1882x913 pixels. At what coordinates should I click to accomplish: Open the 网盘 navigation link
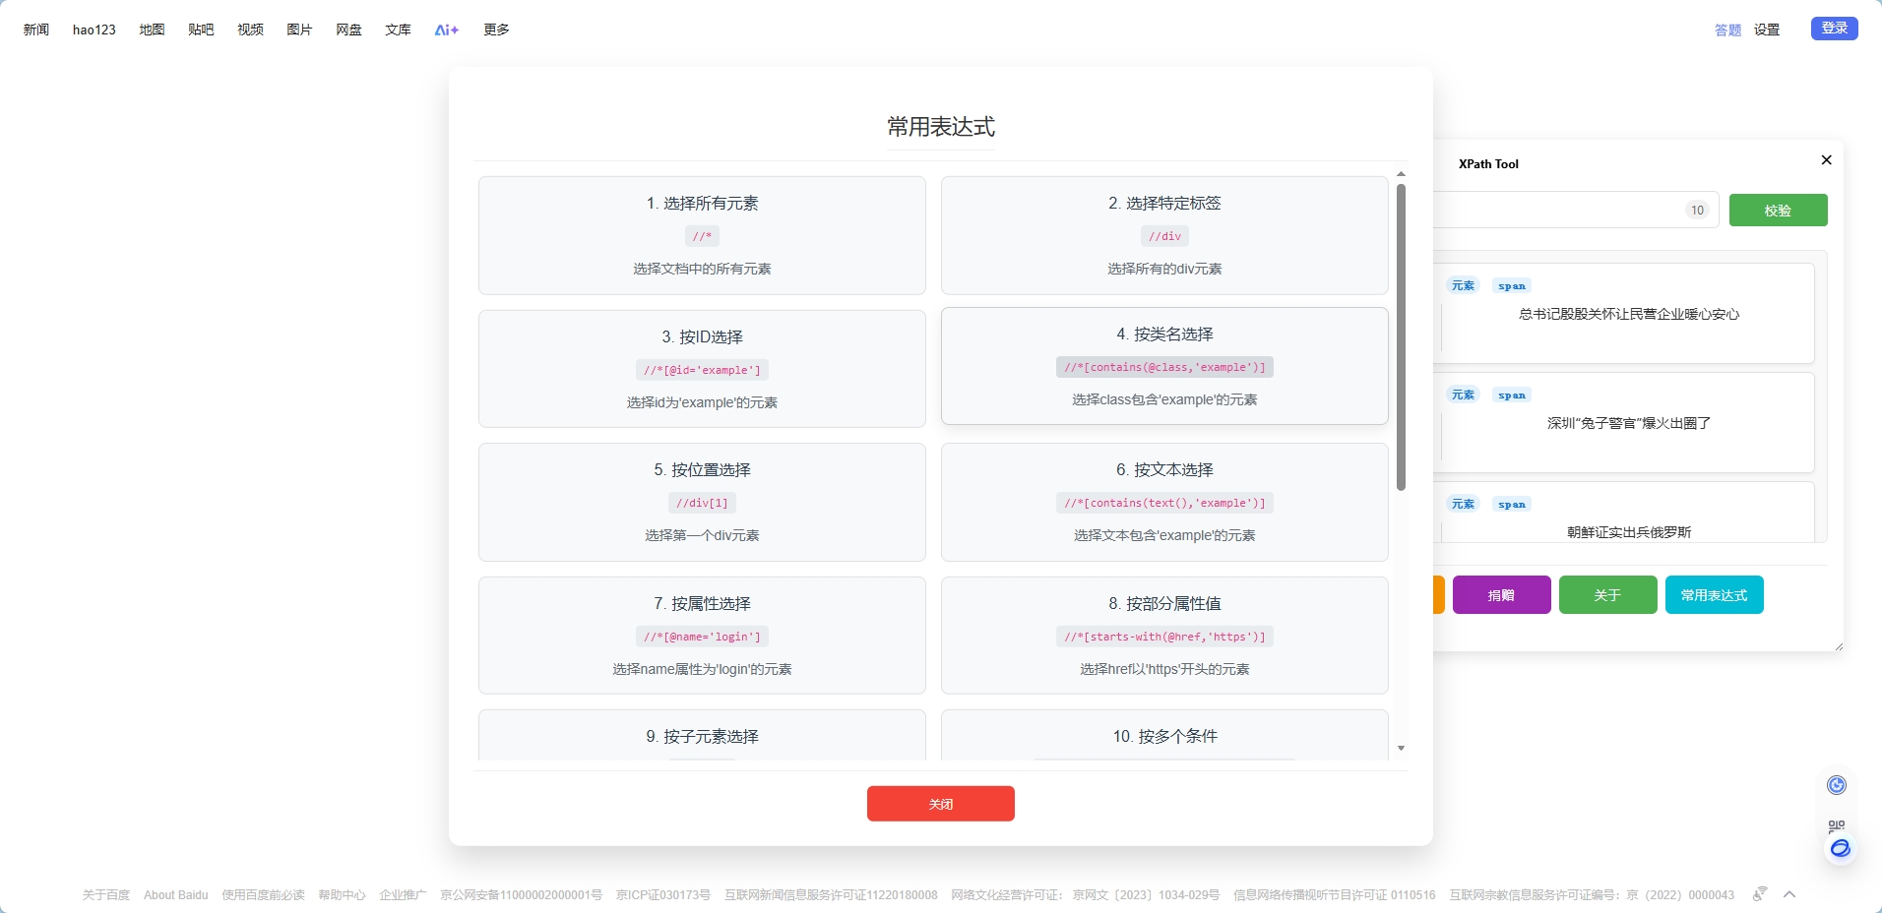coord(348,30)
